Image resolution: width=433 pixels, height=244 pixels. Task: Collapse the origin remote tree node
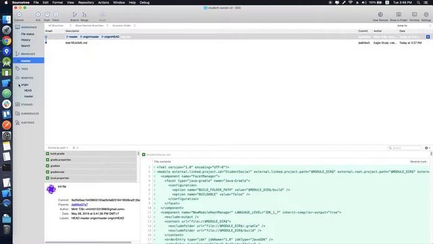(x=19, y=85)
